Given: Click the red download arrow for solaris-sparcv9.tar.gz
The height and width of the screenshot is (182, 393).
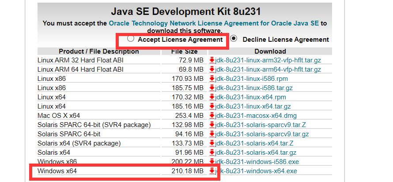Looking at the screenshot, I should point(212,134).
